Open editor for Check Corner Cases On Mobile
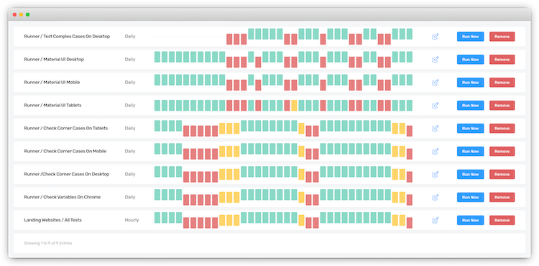539x266 pixels. (436, 151)
